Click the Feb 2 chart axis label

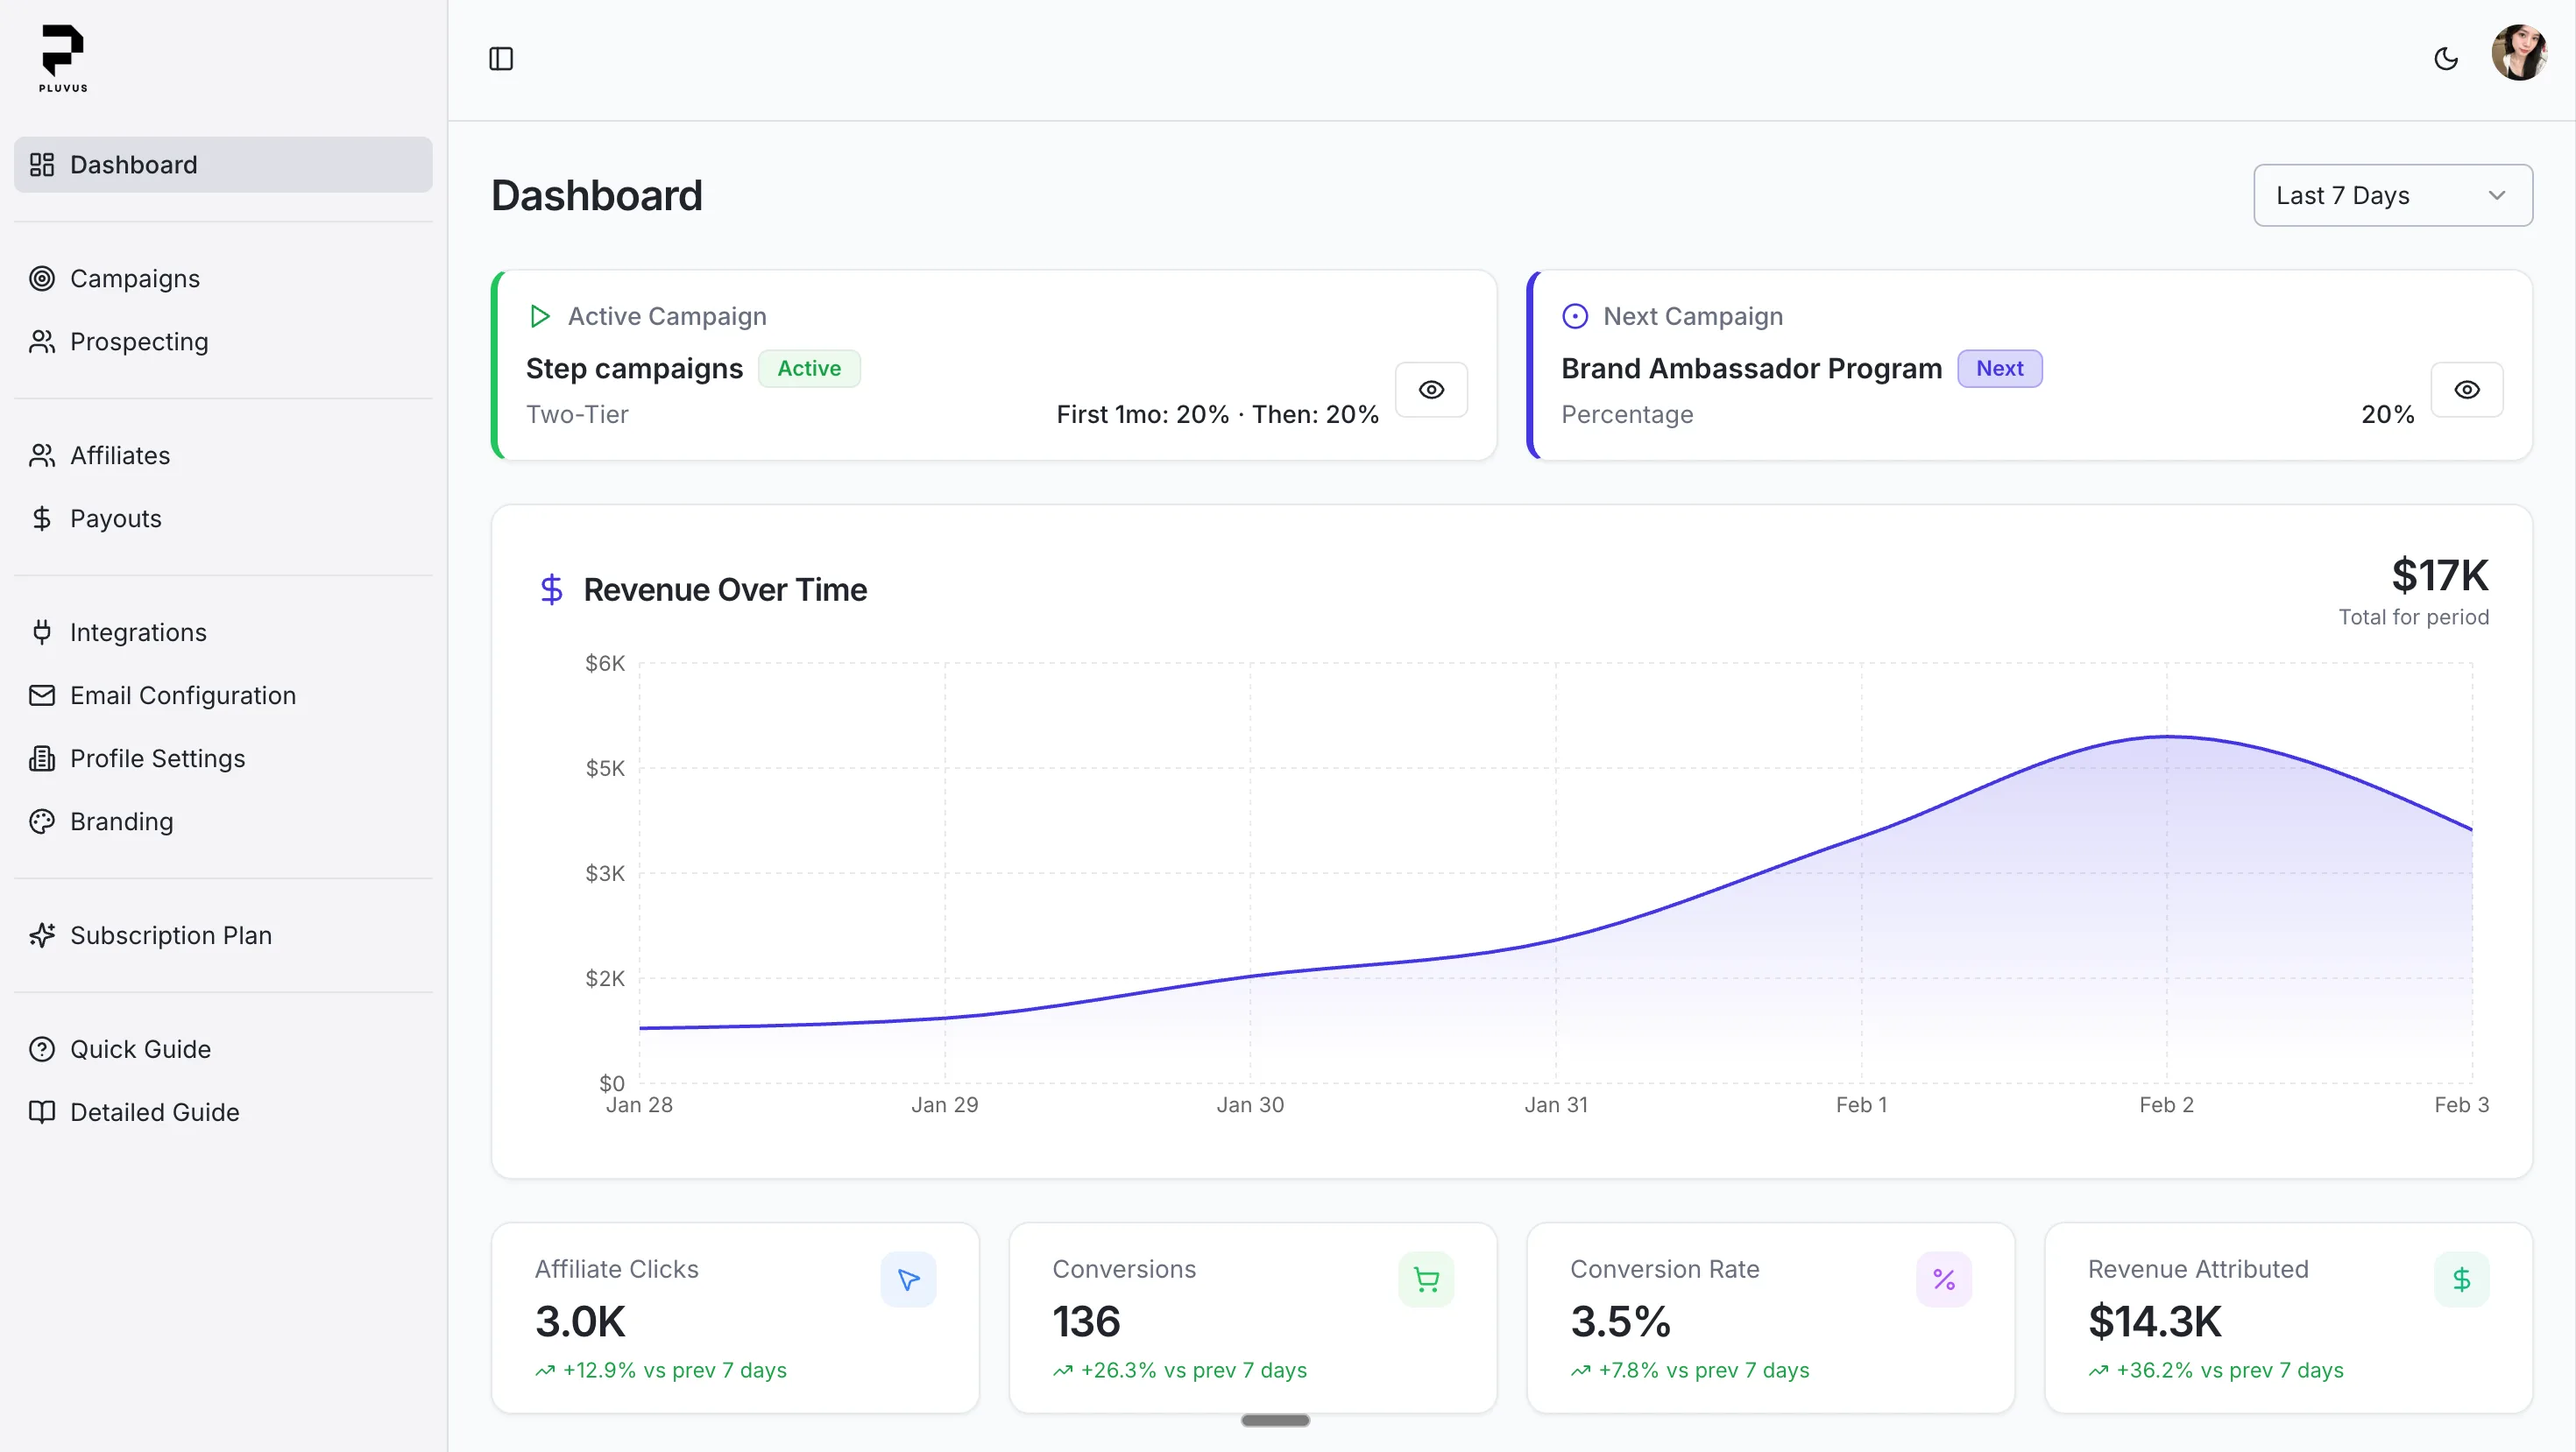coord(2166,1104)
